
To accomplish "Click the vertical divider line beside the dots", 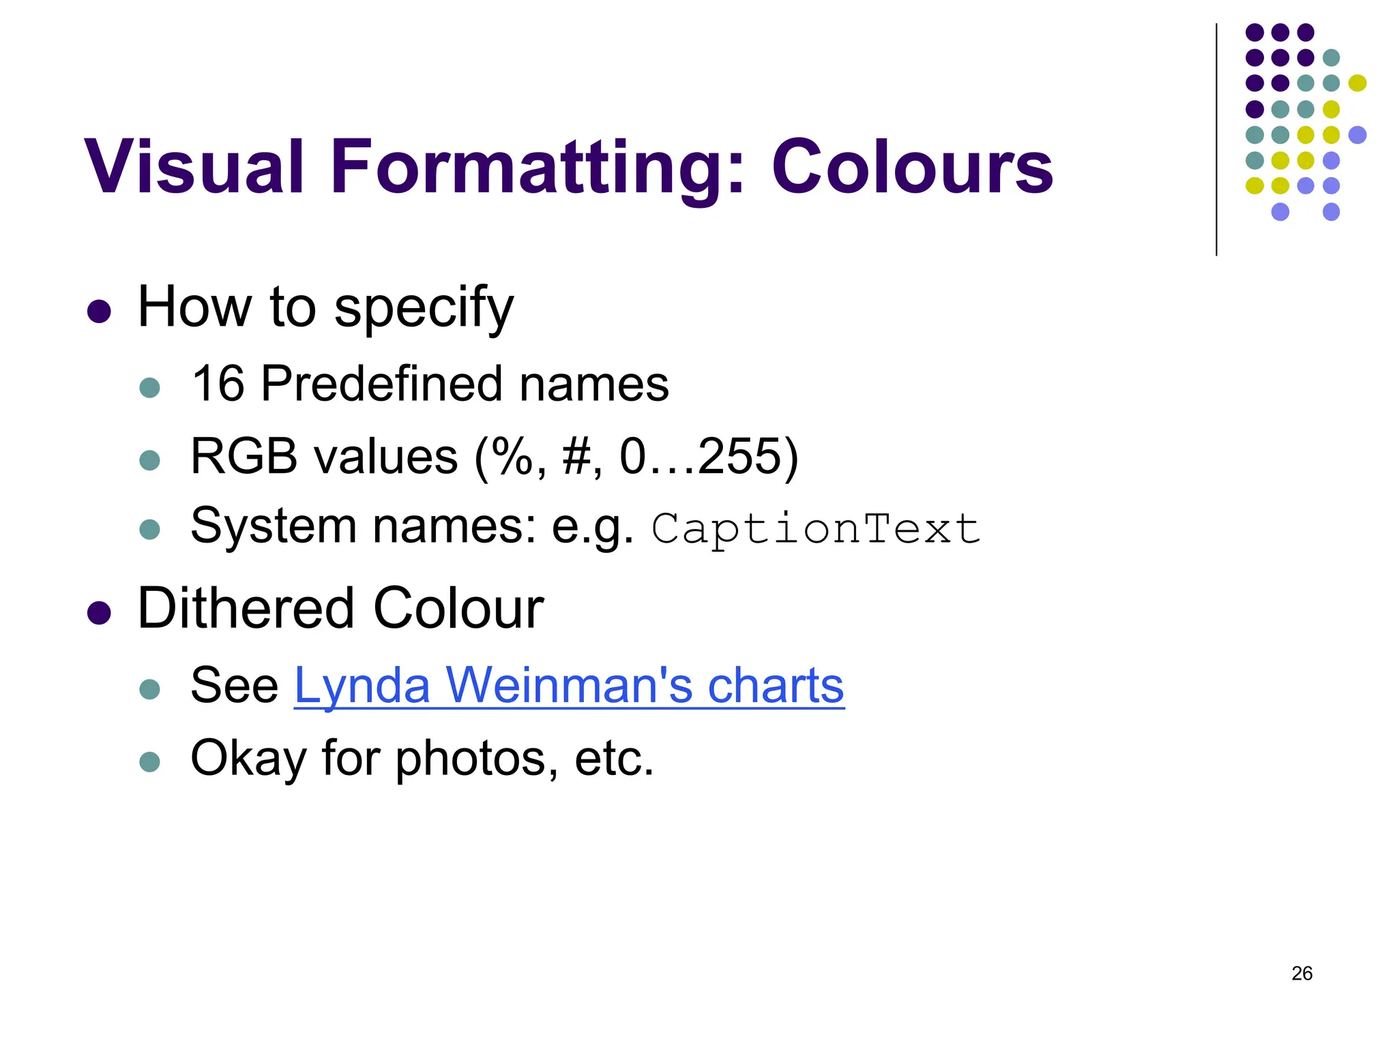I will [x=1216, y=140].
